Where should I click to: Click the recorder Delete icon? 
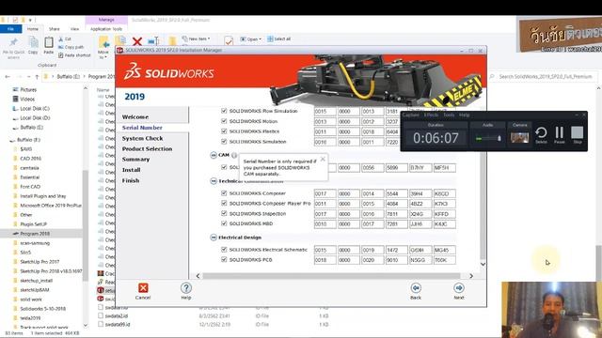541,132
